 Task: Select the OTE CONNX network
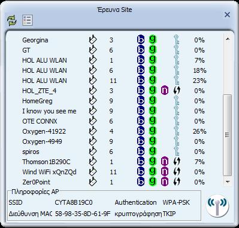40,121
